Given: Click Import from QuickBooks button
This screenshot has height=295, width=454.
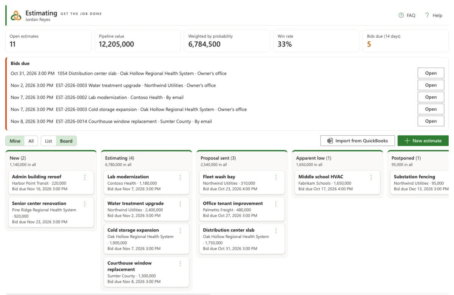Looking at the screenshot, I should [358, 141].
